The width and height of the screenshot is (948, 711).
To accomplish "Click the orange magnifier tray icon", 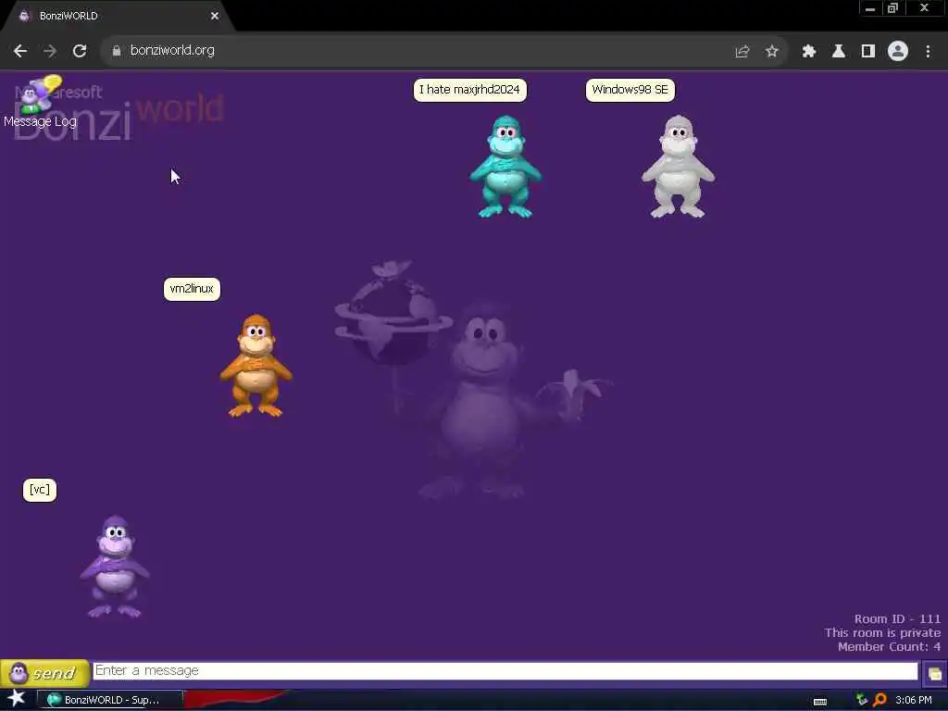I will click(880, 700).
